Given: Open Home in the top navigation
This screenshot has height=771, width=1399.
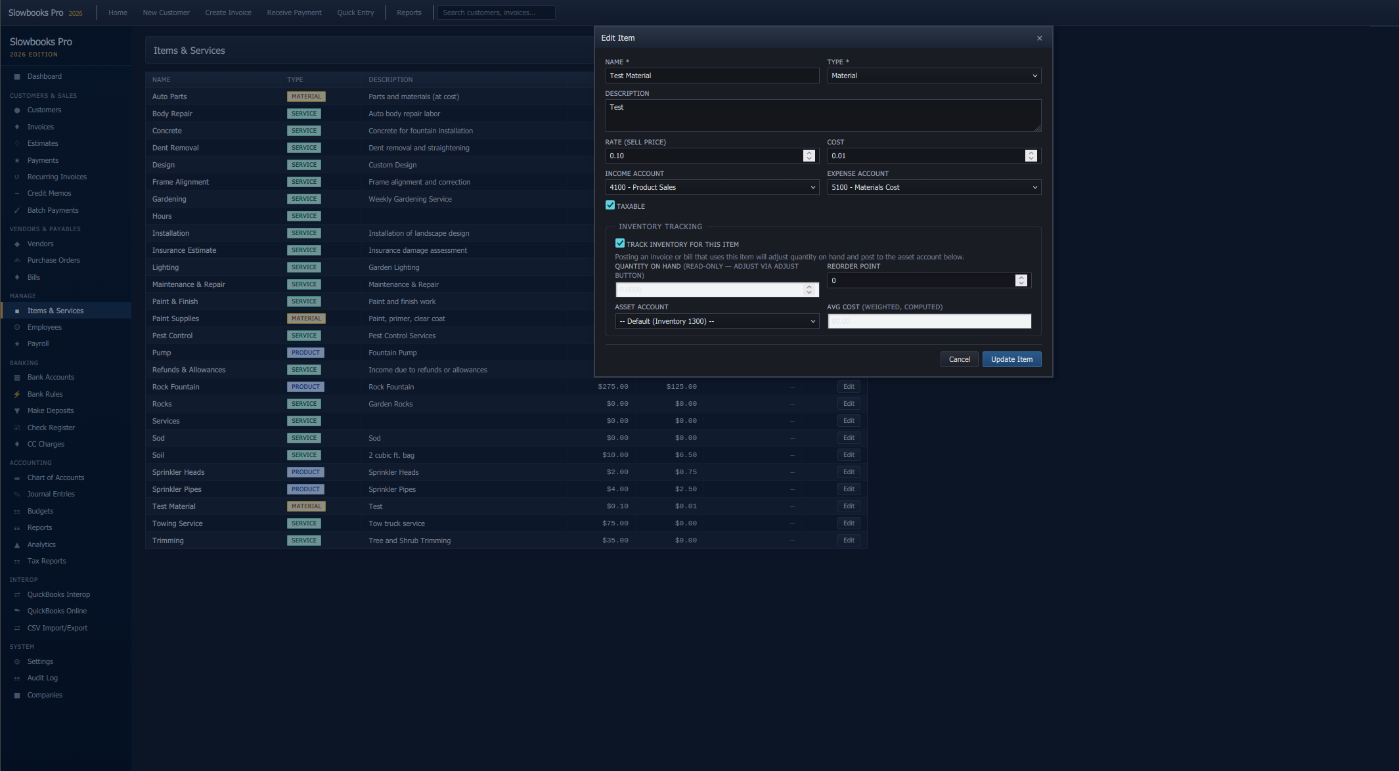Looking at the screenshot, I should click(x=118, y=12).
